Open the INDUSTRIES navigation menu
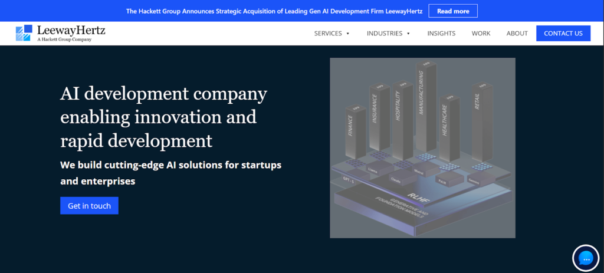The image size is (604, 273). point(385,34)
